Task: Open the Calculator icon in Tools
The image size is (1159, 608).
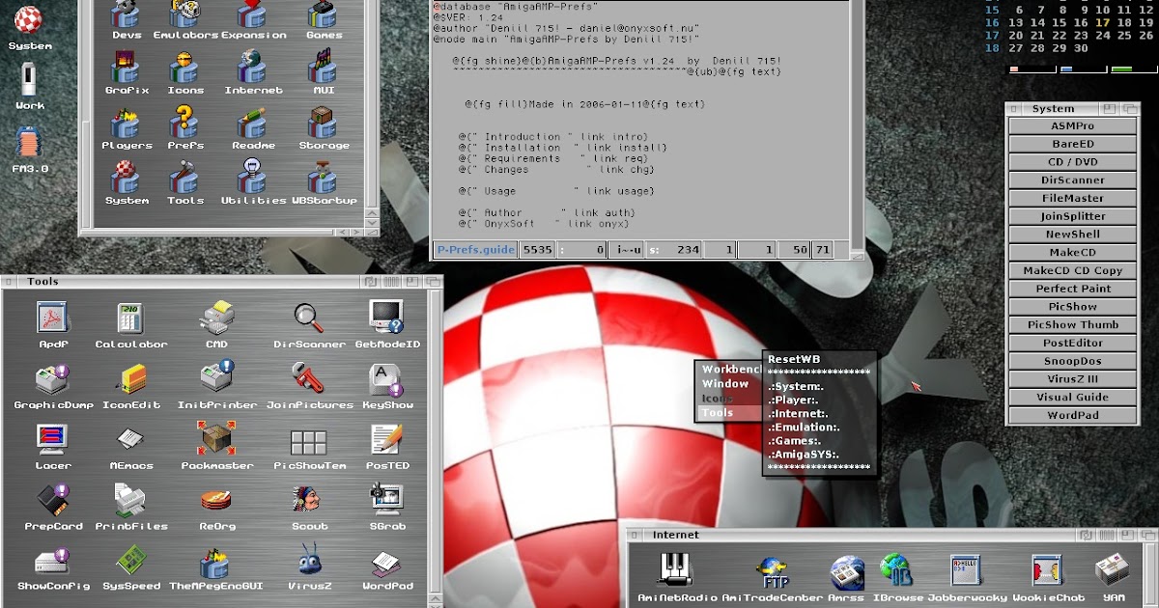Action: [130, 318]
